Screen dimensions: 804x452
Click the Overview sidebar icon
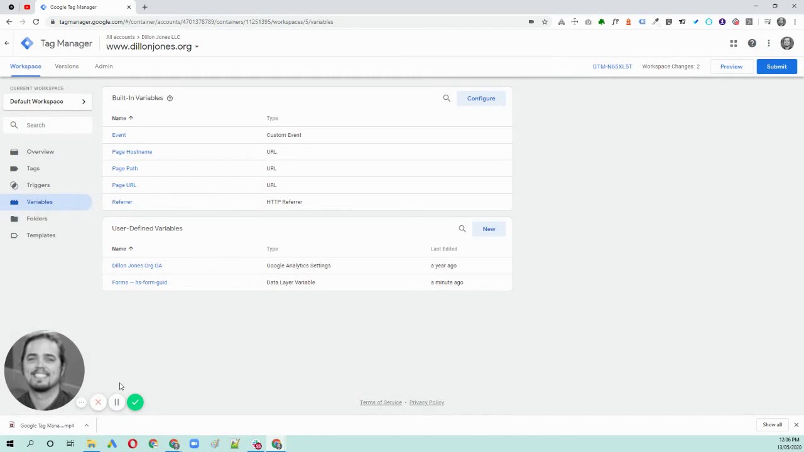[14, 151]
